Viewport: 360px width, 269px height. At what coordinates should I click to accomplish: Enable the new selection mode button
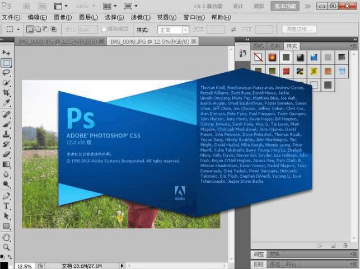[x=30, y=30]
